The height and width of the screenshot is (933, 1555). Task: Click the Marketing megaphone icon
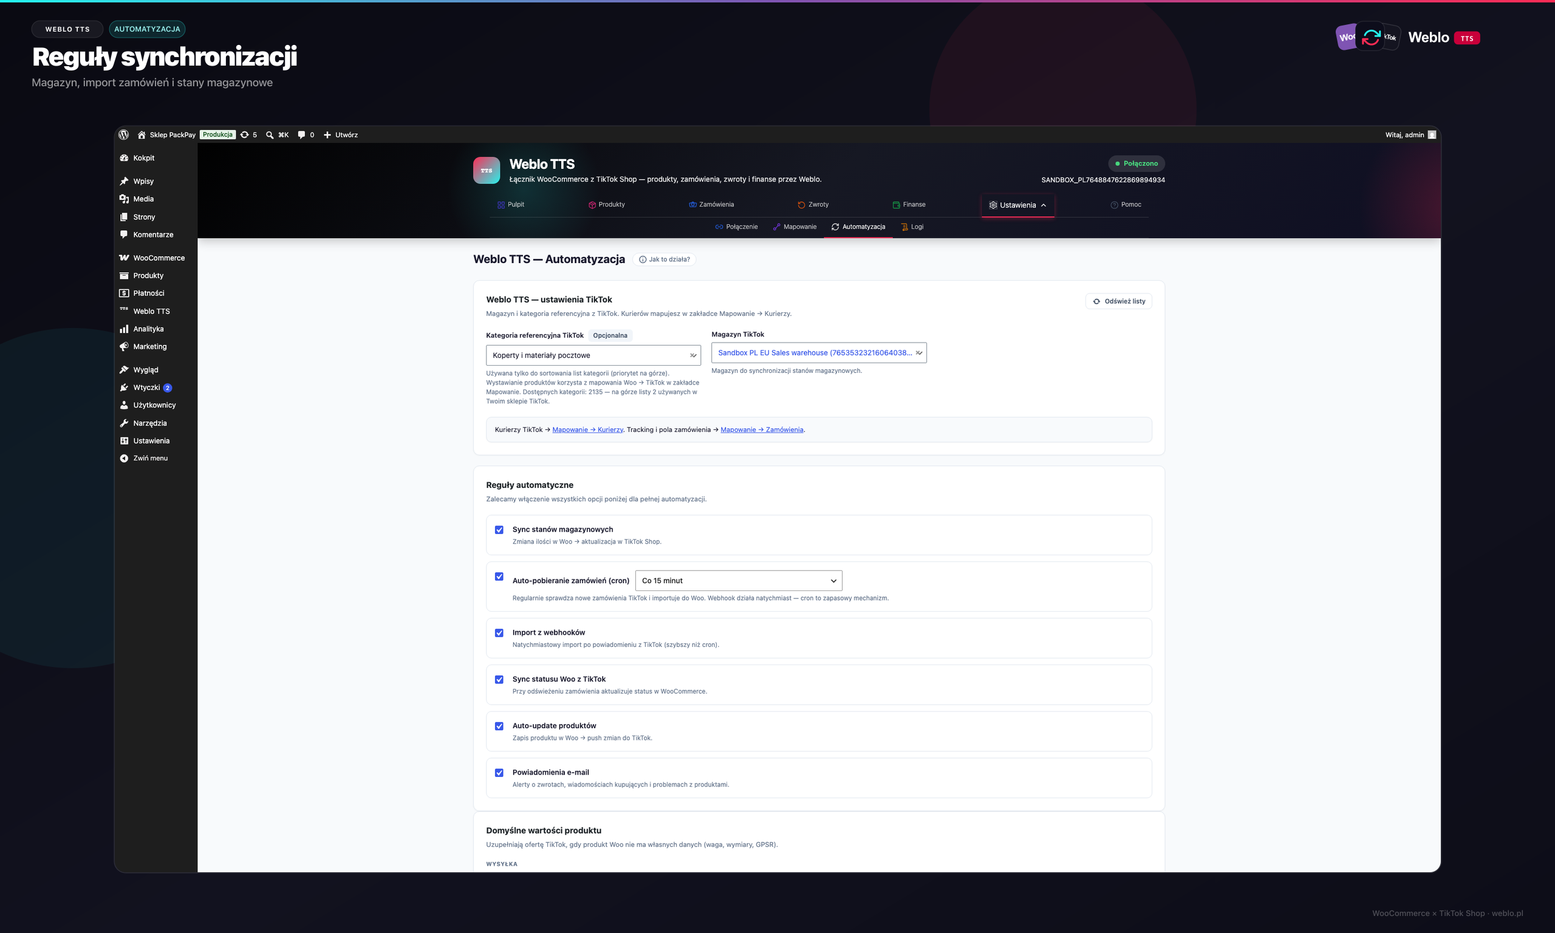(124, 346)
